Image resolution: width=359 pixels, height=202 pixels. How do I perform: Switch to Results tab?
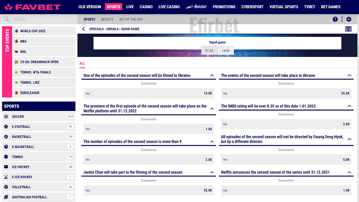coord(107,20)
